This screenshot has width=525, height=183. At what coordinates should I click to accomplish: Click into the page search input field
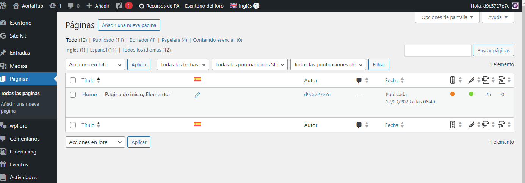click(x=438, y=50)
